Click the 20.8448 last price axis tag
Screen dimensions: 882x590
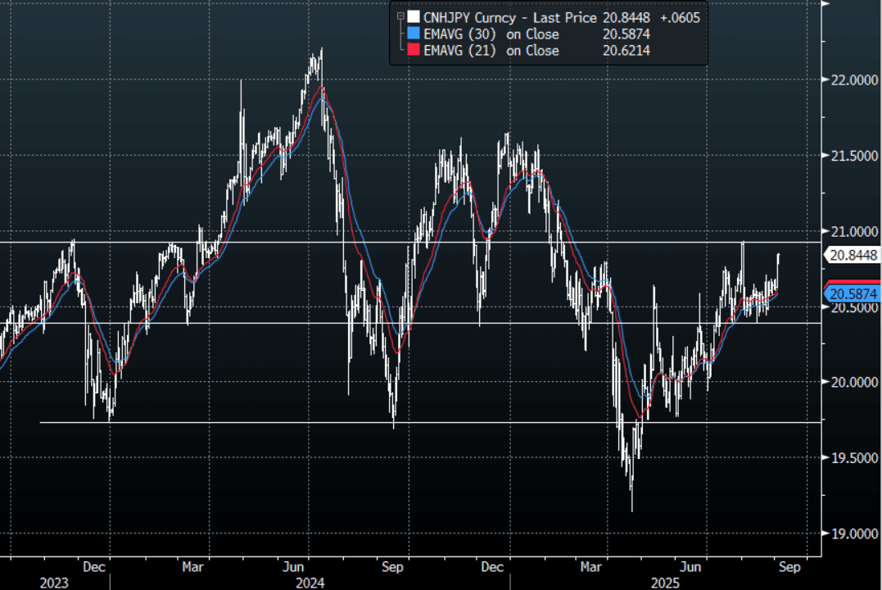(x=853, y=256)
